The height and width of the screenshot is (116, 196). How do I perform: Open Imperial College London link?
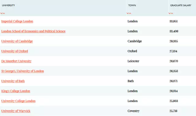click(x=17, y=21)
